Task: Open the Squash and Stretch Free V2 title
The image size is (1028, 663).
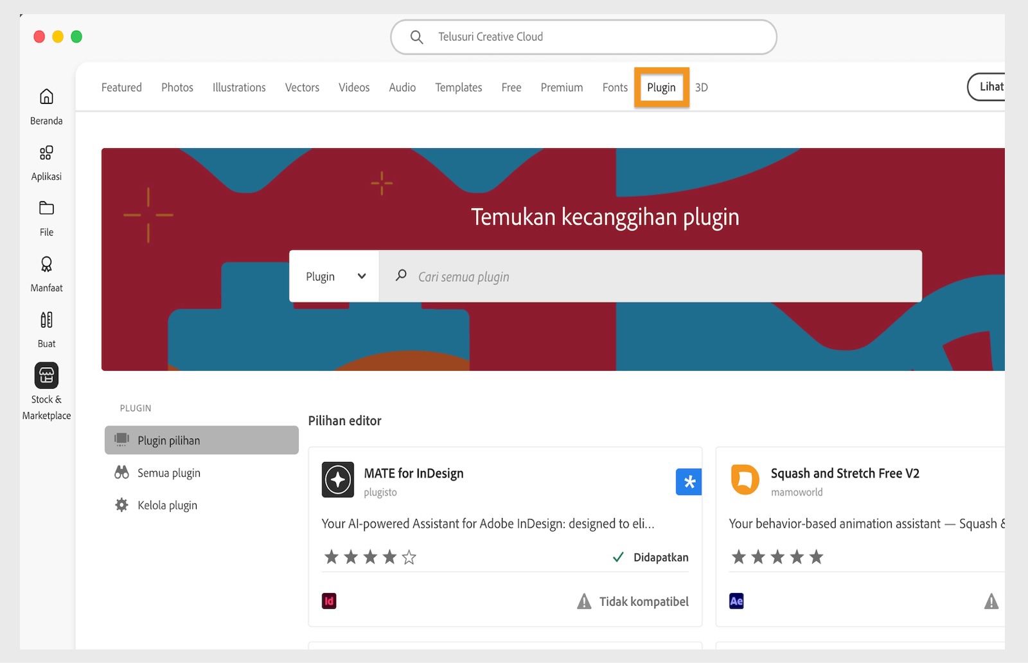Action: pos(845,474)
